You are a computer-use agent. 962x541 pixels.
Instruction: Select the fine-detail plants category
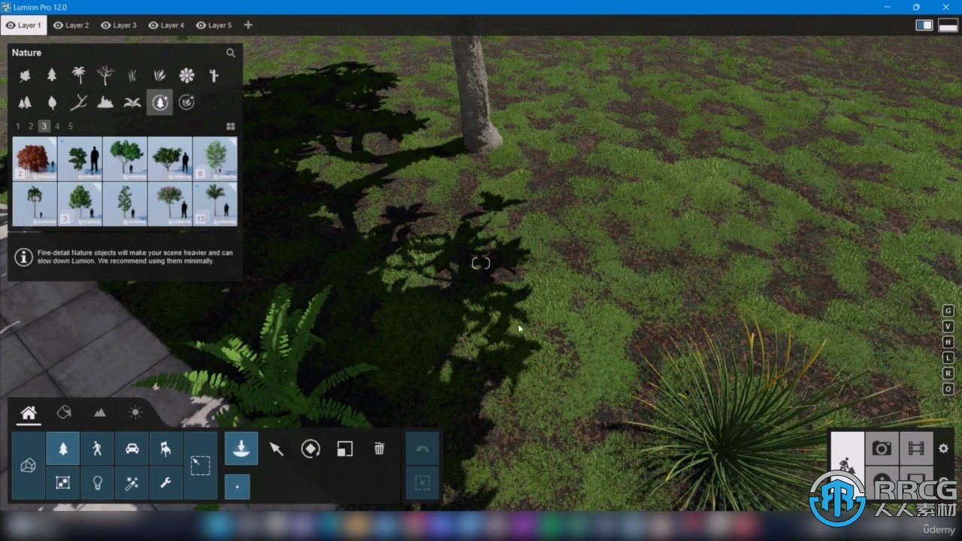(186, 102)
